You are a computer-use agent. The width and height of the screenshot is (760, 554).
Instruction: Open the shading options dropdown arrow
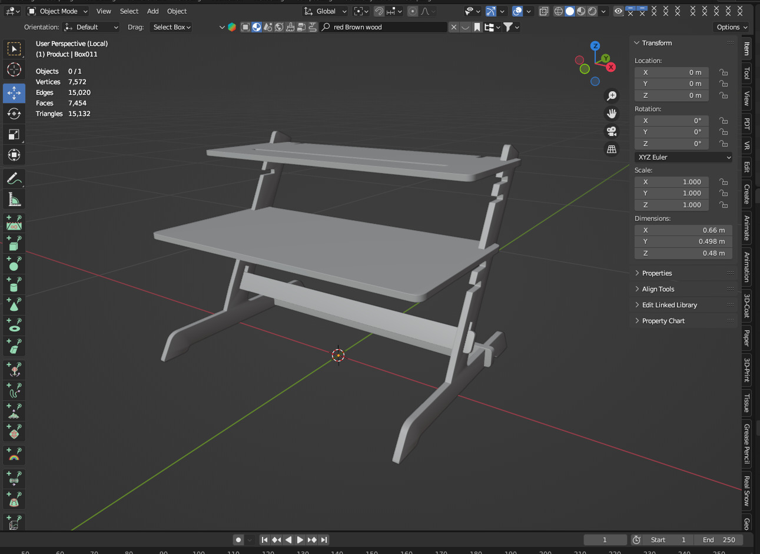[604, 11]
